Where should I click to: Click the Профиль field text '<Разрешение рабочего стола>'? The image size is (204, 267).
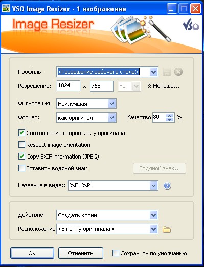[x=99, y=72]
